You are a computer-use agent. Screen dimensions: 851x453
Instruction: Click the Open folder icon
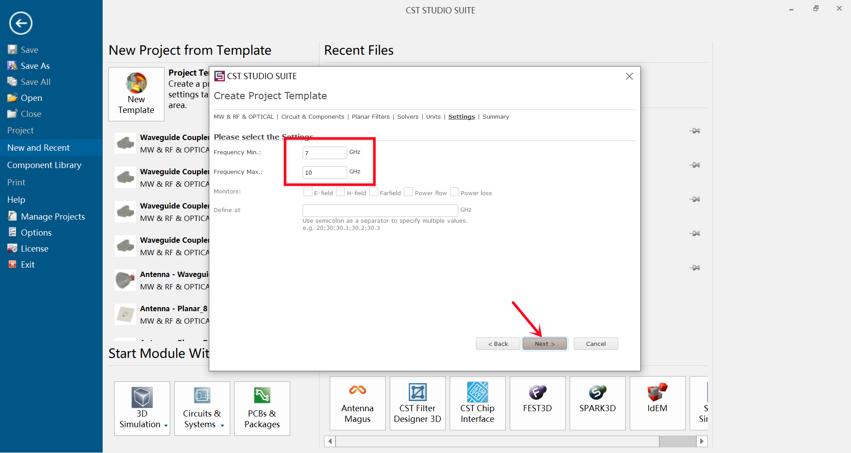[12, 98]
